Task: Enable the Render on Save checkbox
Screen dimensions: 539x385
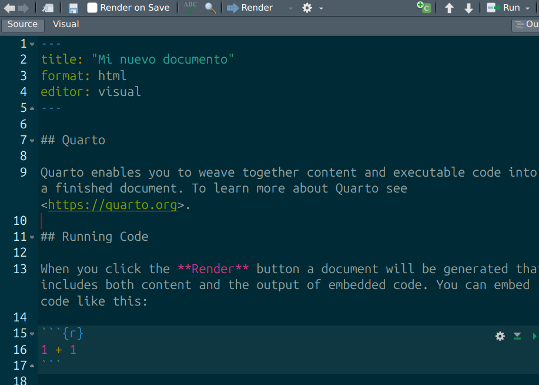Action: point(92,8)
